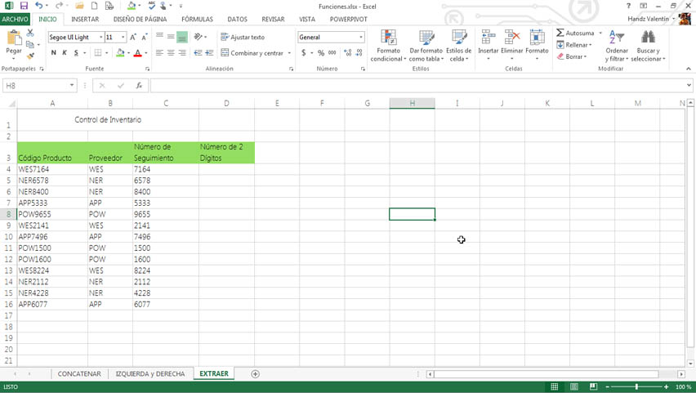Expand the Name Box dropdown arrow
The width and height of the screenshot is (696, 393).
72,86
